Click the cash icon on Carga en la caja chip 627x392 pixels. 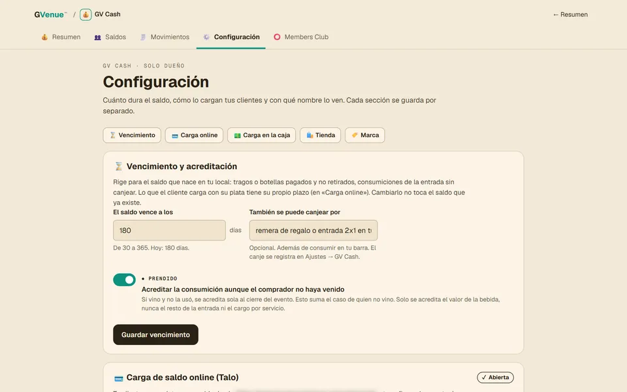237,136
